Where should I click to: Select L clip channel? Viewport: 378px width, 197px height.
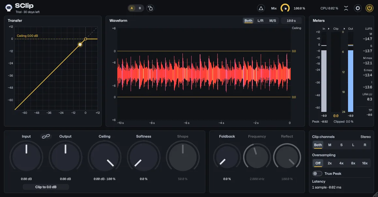point(353,145)
